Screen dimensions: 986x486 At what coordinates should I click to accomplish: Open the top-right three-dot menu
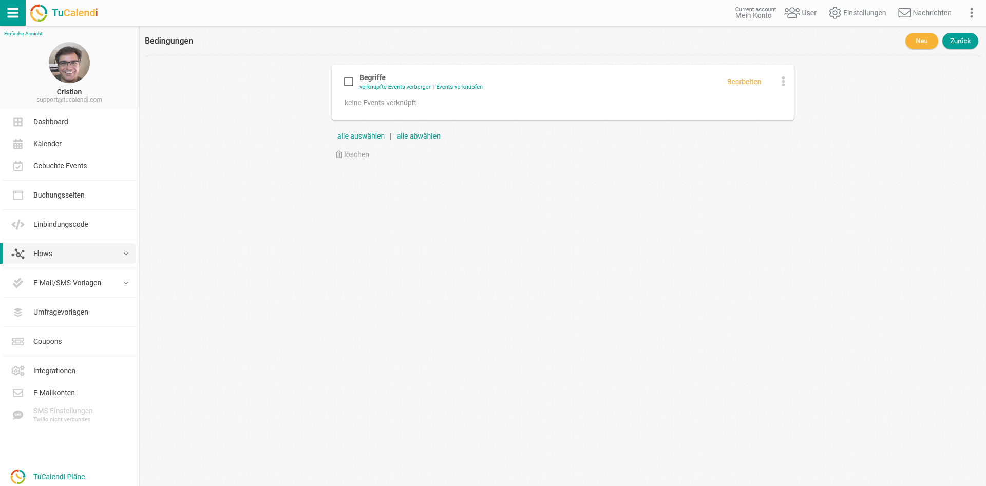pos(971,13)
